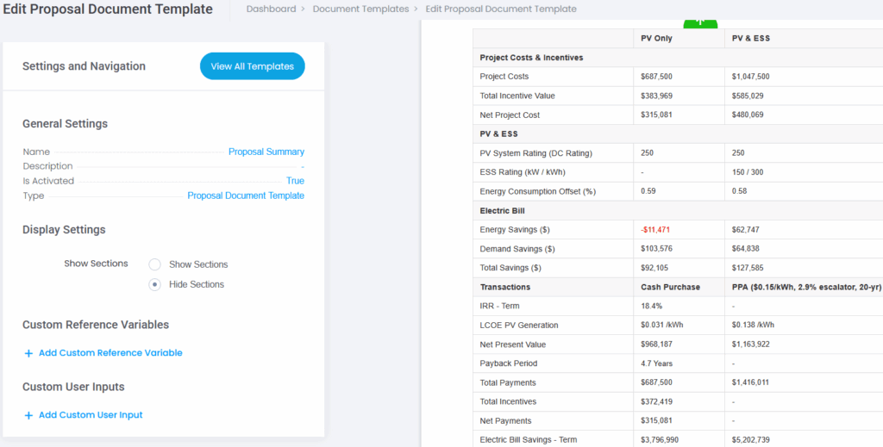Click the Electric Bill Savings - Term label
This screenshot has width=883, height=447.
click(x=529, y=440)
